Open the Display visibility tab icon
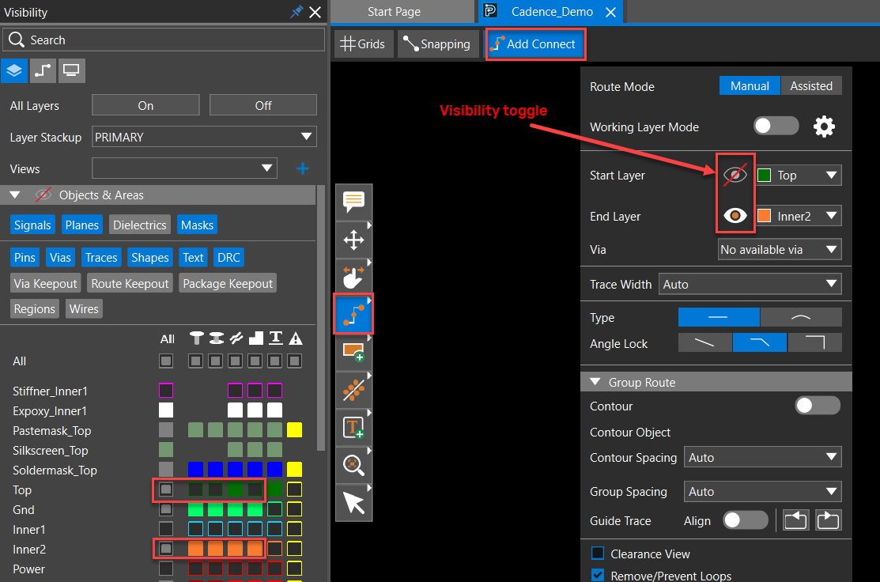The image size is (880, 582). [71, 70]
